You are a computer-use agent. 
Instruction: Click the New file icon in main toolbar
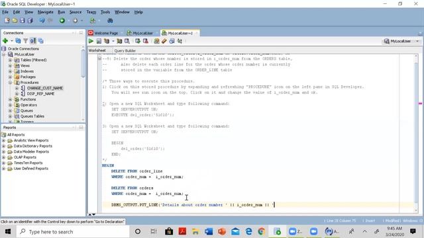[7, 20]
